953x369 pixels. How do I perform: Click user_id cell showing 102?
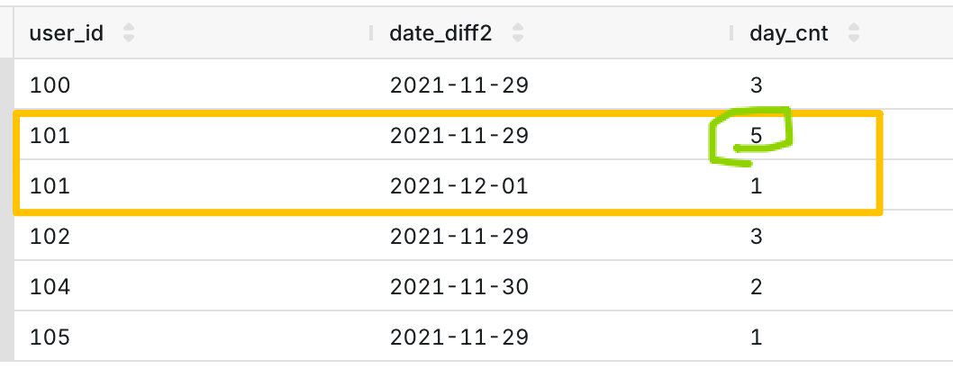(50, 237)
